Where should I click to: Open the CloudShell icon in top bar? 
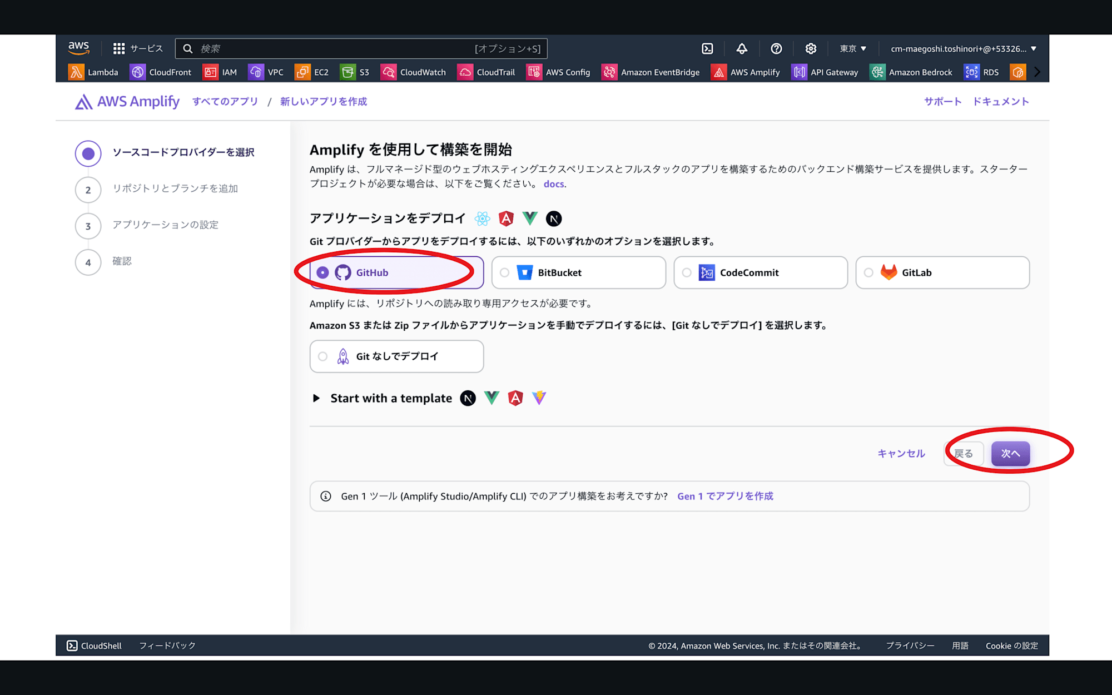click(707, 48)
